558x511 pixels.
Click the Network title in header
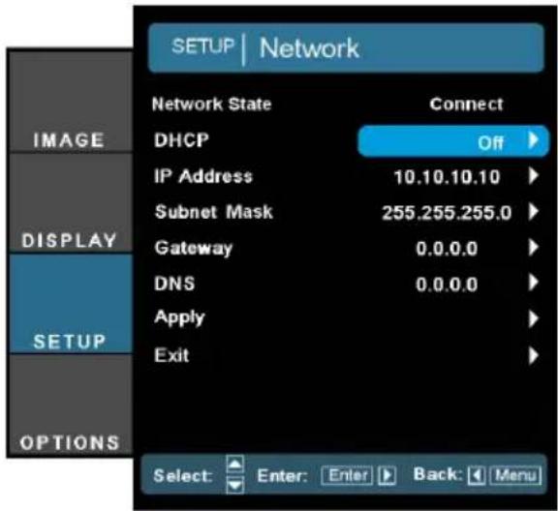click(x=309, y=47)
